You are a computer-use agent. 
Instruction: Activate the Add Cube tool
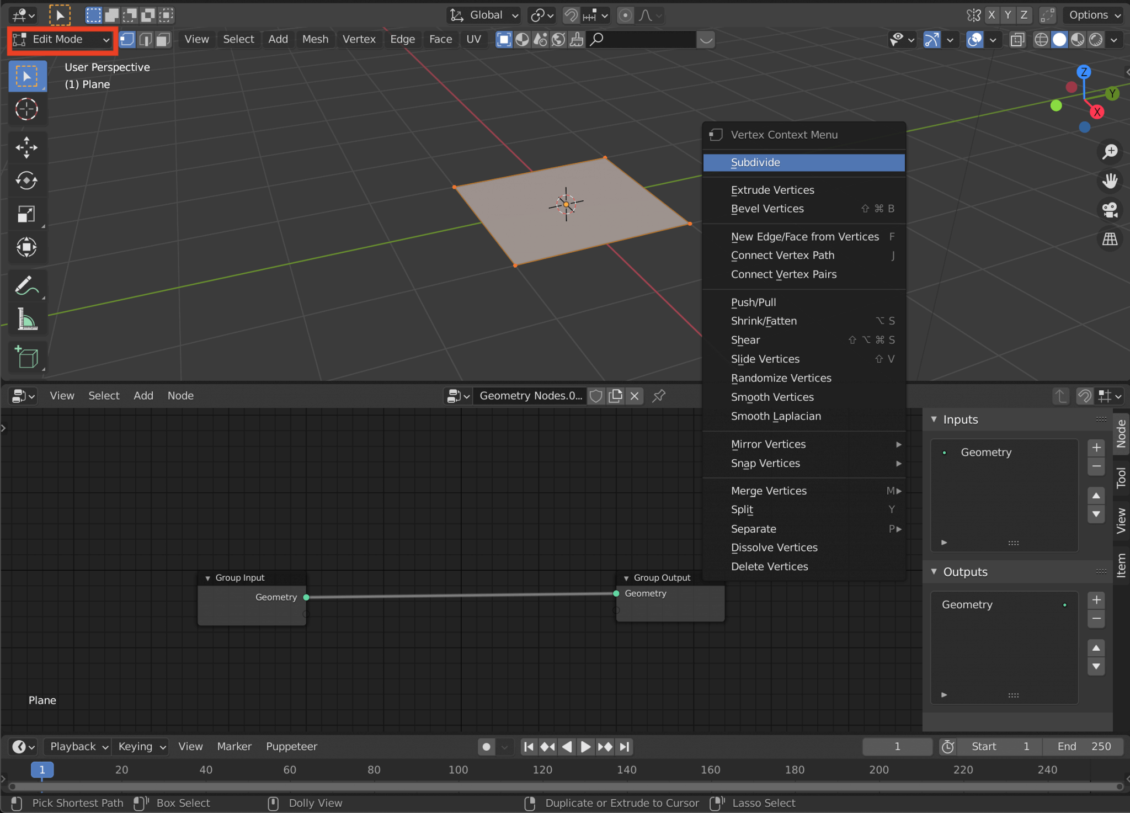coord(27,357)
